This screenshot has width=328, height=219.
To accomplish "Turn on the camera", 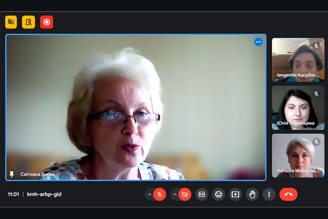I will (185, 195).
